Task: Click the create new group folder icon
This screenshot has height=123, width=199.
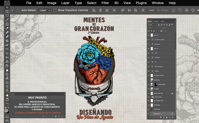Action: [167, 117]
